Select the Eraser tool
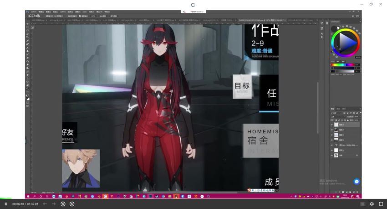 point(27,58)
